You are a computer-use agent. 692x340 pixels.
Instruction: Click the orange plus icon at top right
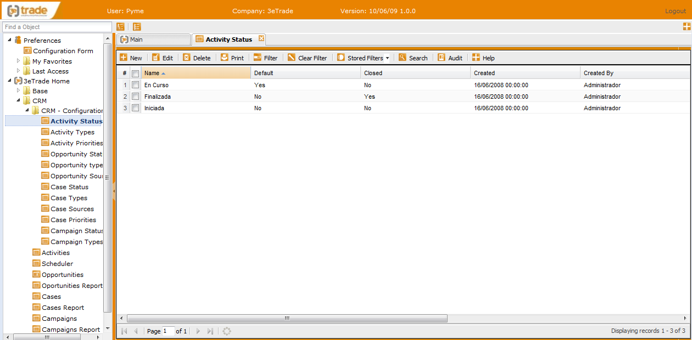coord(687,26)
